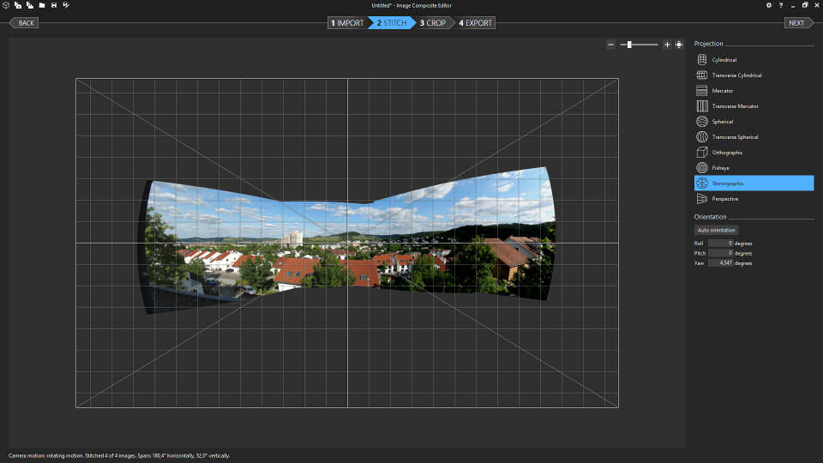
Task: Open the settings gear in title bar
Action: 769,5
